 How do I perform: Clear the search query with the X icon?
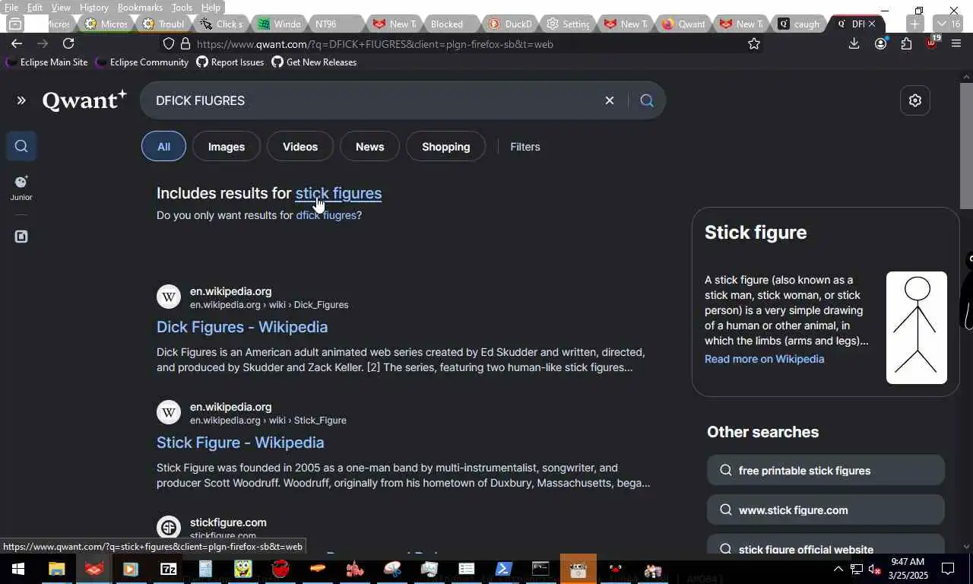(x=609, y=100)
